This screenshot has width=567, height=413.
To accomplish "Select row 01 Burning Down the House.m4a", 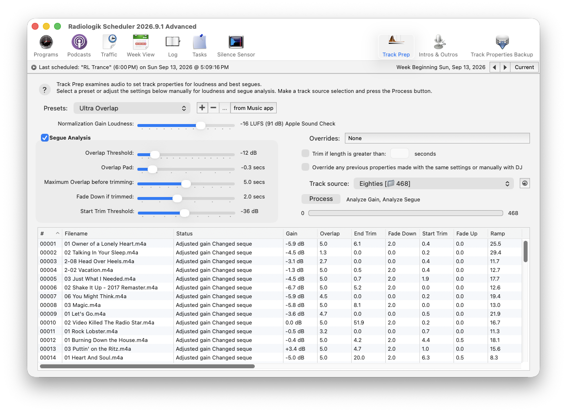I will pos(280,340).
